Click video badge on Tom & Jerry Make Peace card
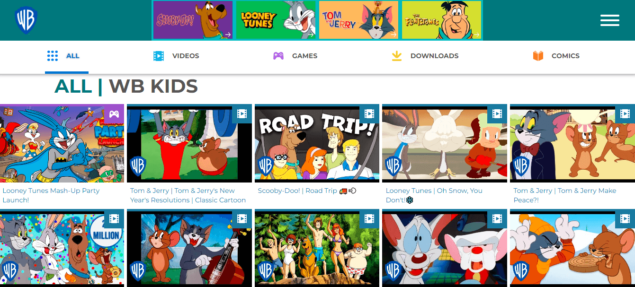Screen dimensions: 635x287 pyautogui.click(x=625, y=114)
